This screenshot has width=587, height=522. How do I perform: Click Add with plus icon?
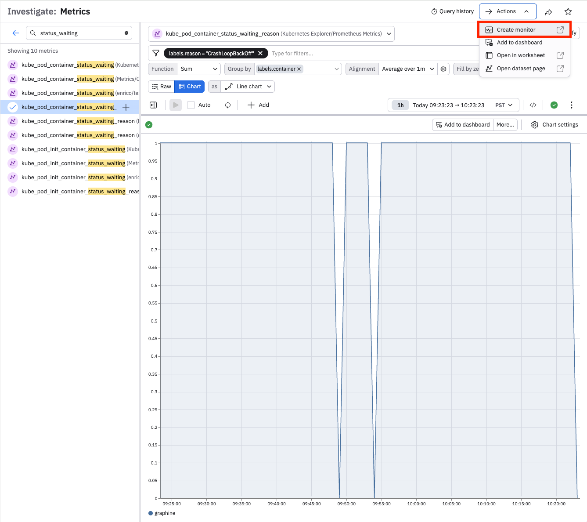(x=258, y=105)
